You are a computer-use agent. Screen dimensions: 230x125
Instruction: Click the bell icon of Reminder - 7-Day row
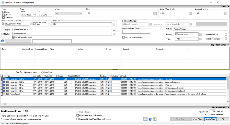4,85
